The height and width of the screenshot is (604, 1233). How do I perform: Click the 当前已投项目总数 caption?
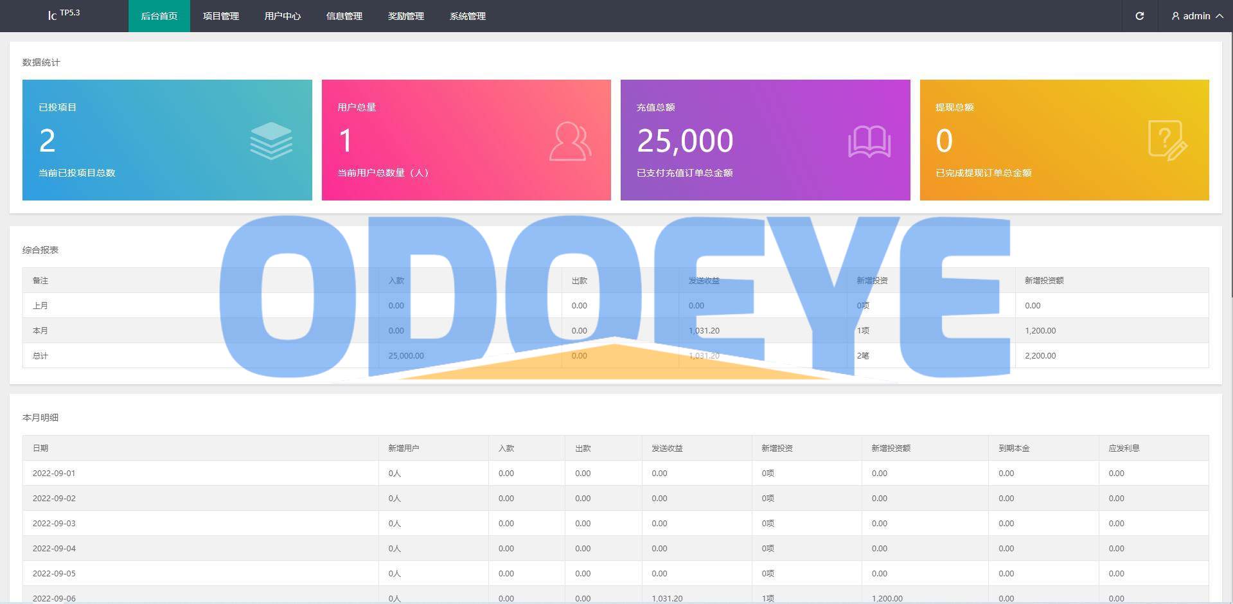tap(77, 173)
